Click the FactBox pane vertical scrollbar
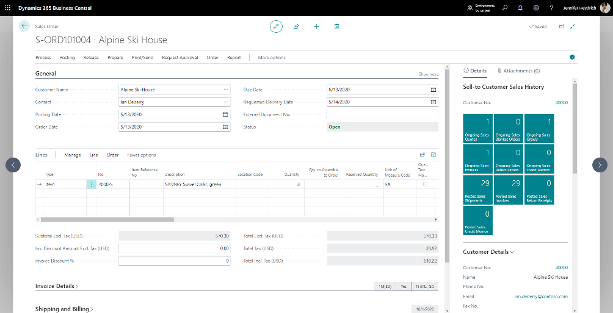The width and height of the screenshot is (613, 313). point(575,128)
